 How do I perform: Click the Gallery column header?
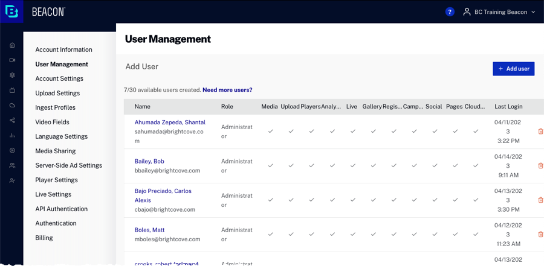(372, 107)
